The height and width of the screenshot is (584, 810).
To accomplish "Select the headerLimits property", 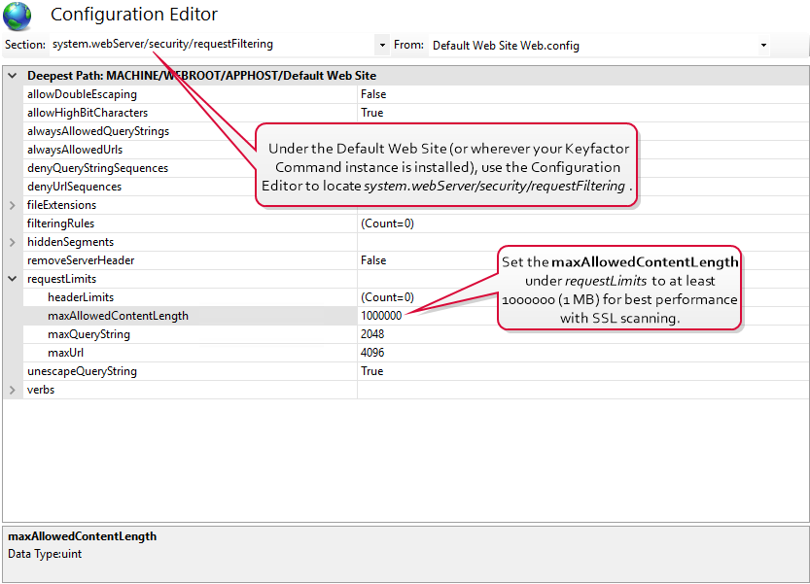I will pos(81,297).
